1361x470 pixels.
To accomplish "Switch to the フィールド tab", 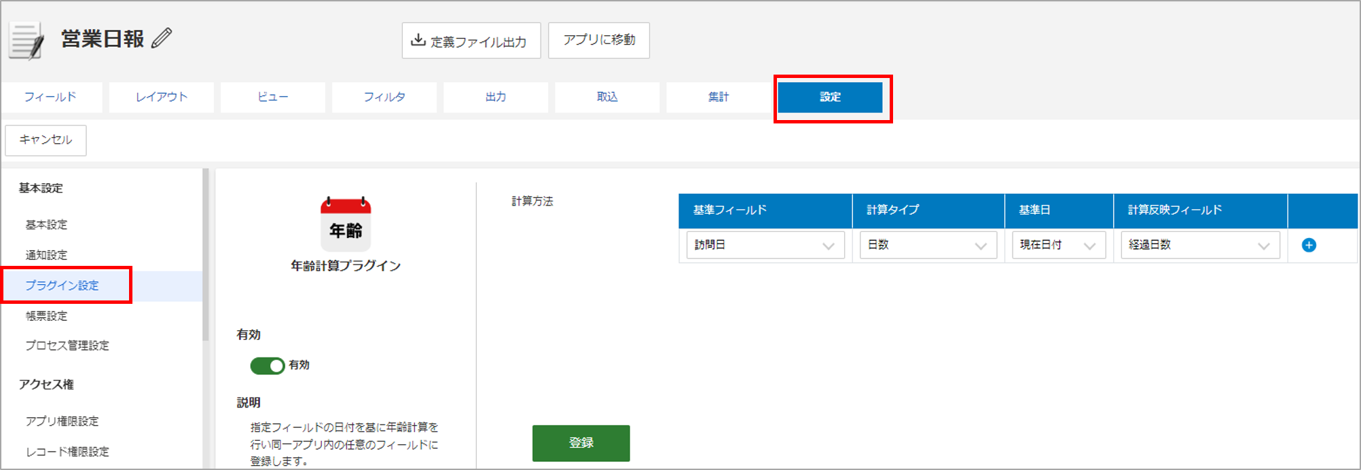I will point(51,97).
